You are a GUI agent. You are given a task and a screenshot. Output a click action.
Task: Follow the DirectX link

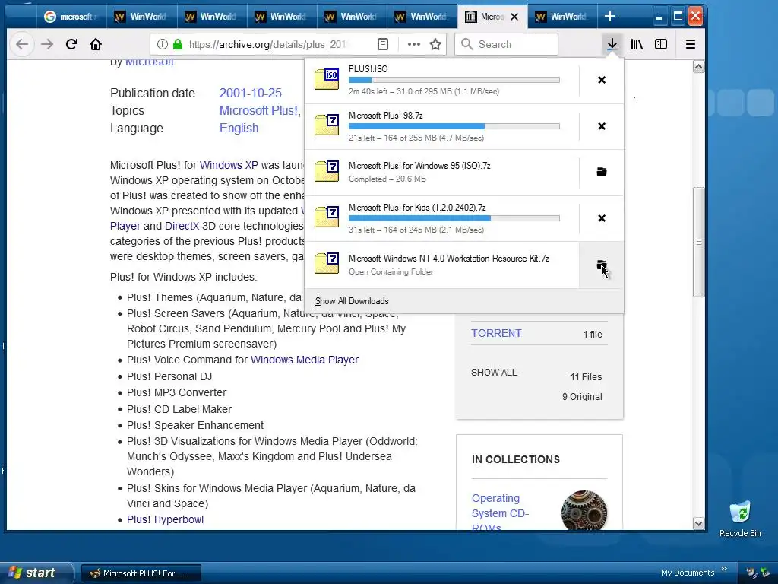click(x=182, y=226)
